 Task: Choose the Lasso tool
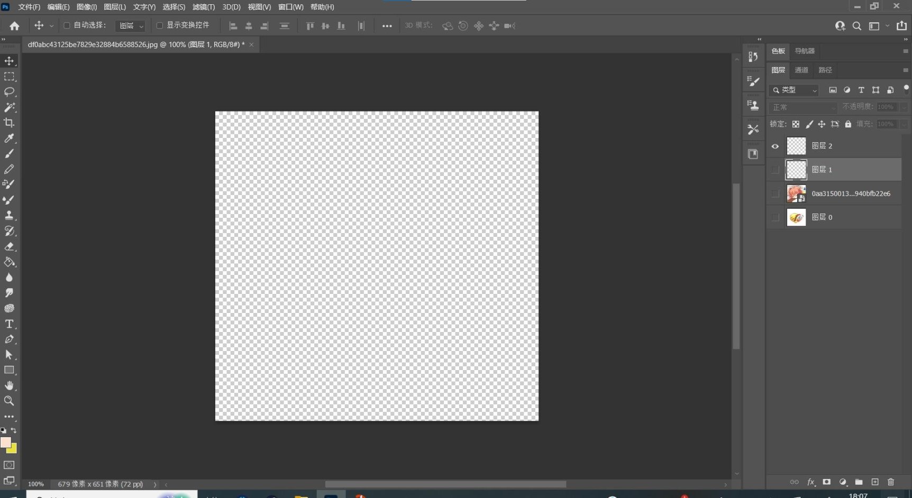click(10, 92)
